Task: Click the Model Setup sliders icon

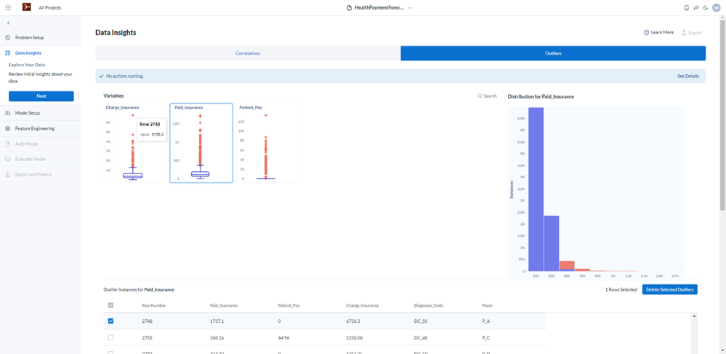Action: coord(7,112)
